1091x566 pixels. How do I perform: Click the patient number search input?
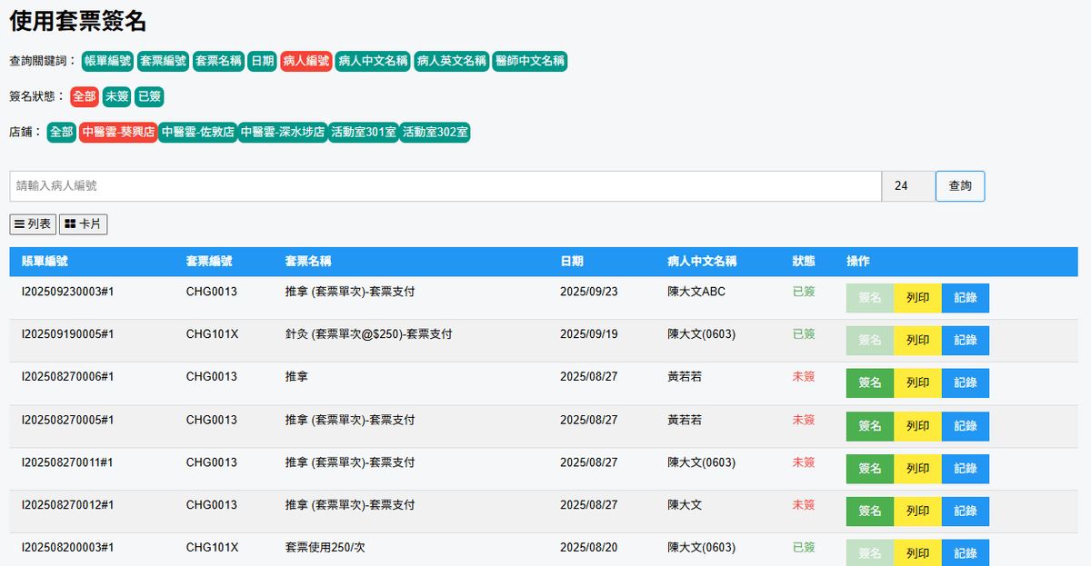pos(445,186)
